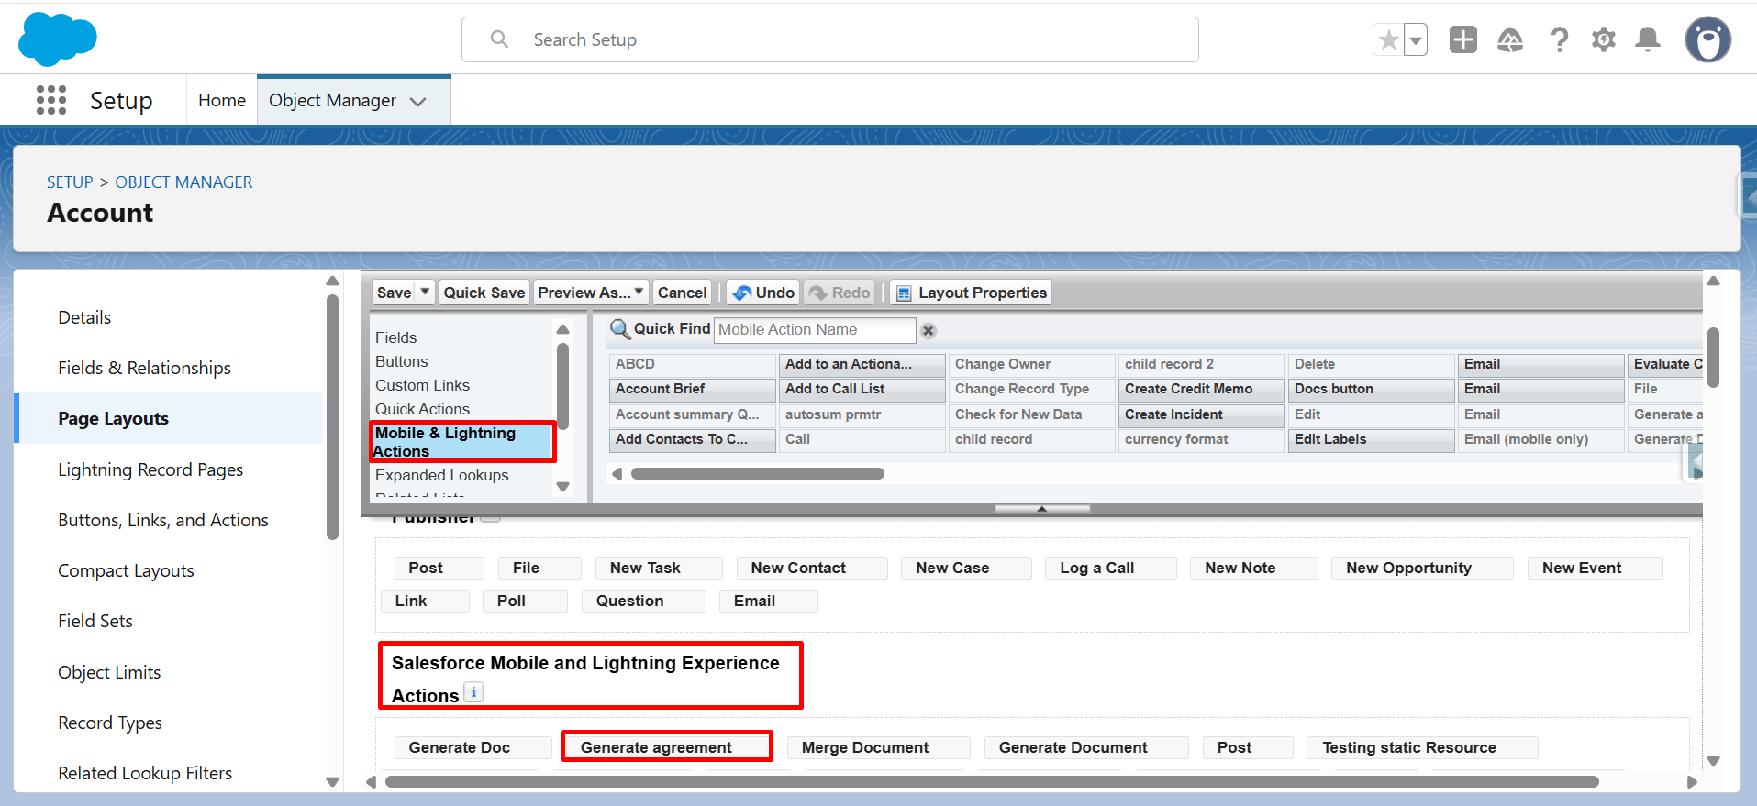The width and height of the screenshot is (1757, 806).
Task: Open the user profile avatar
Action: pyautogui.click(x=1707, y=40)
